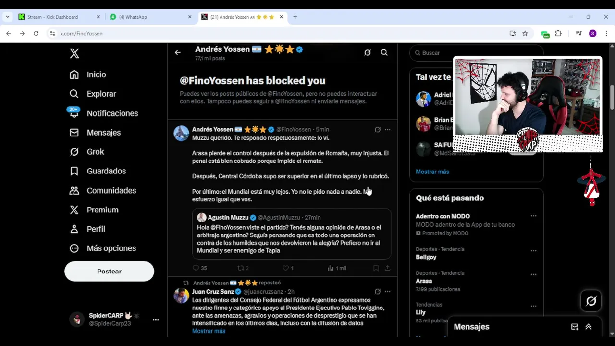Open SpiderCARP account menu dots
Image resolution: width=615 pixels, height=346 pixels.
156,319
